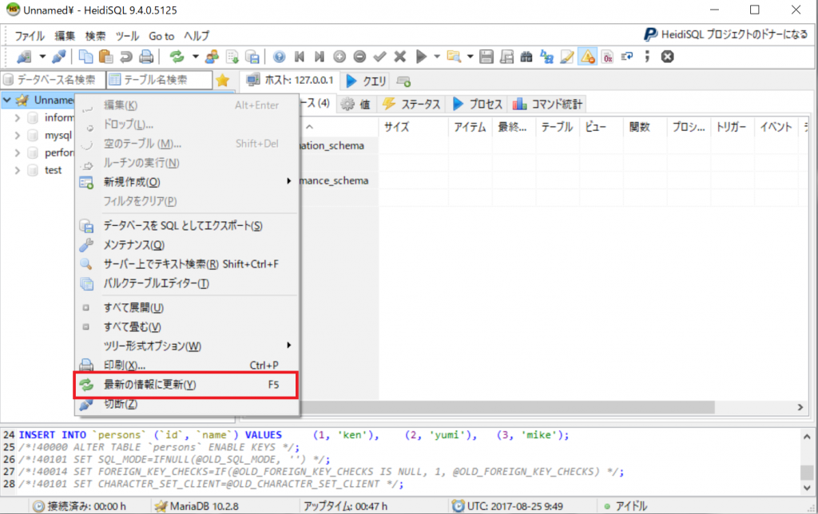
Task: Click the Copy icon in the toolbar
Action: (85, 57)
